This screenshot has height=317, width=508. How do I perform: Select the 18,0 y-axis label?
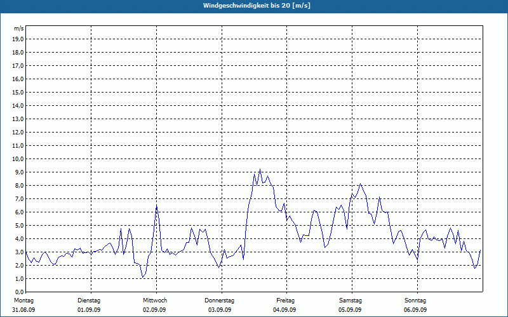(17, 53)
